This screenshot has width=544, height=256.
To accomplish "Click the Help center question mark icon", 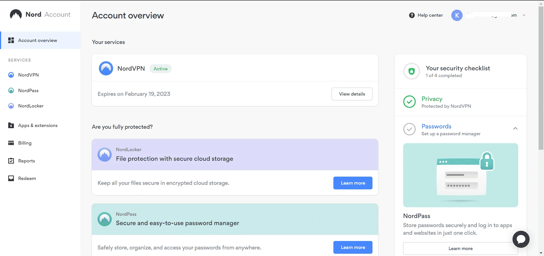I will pos(412,15).
